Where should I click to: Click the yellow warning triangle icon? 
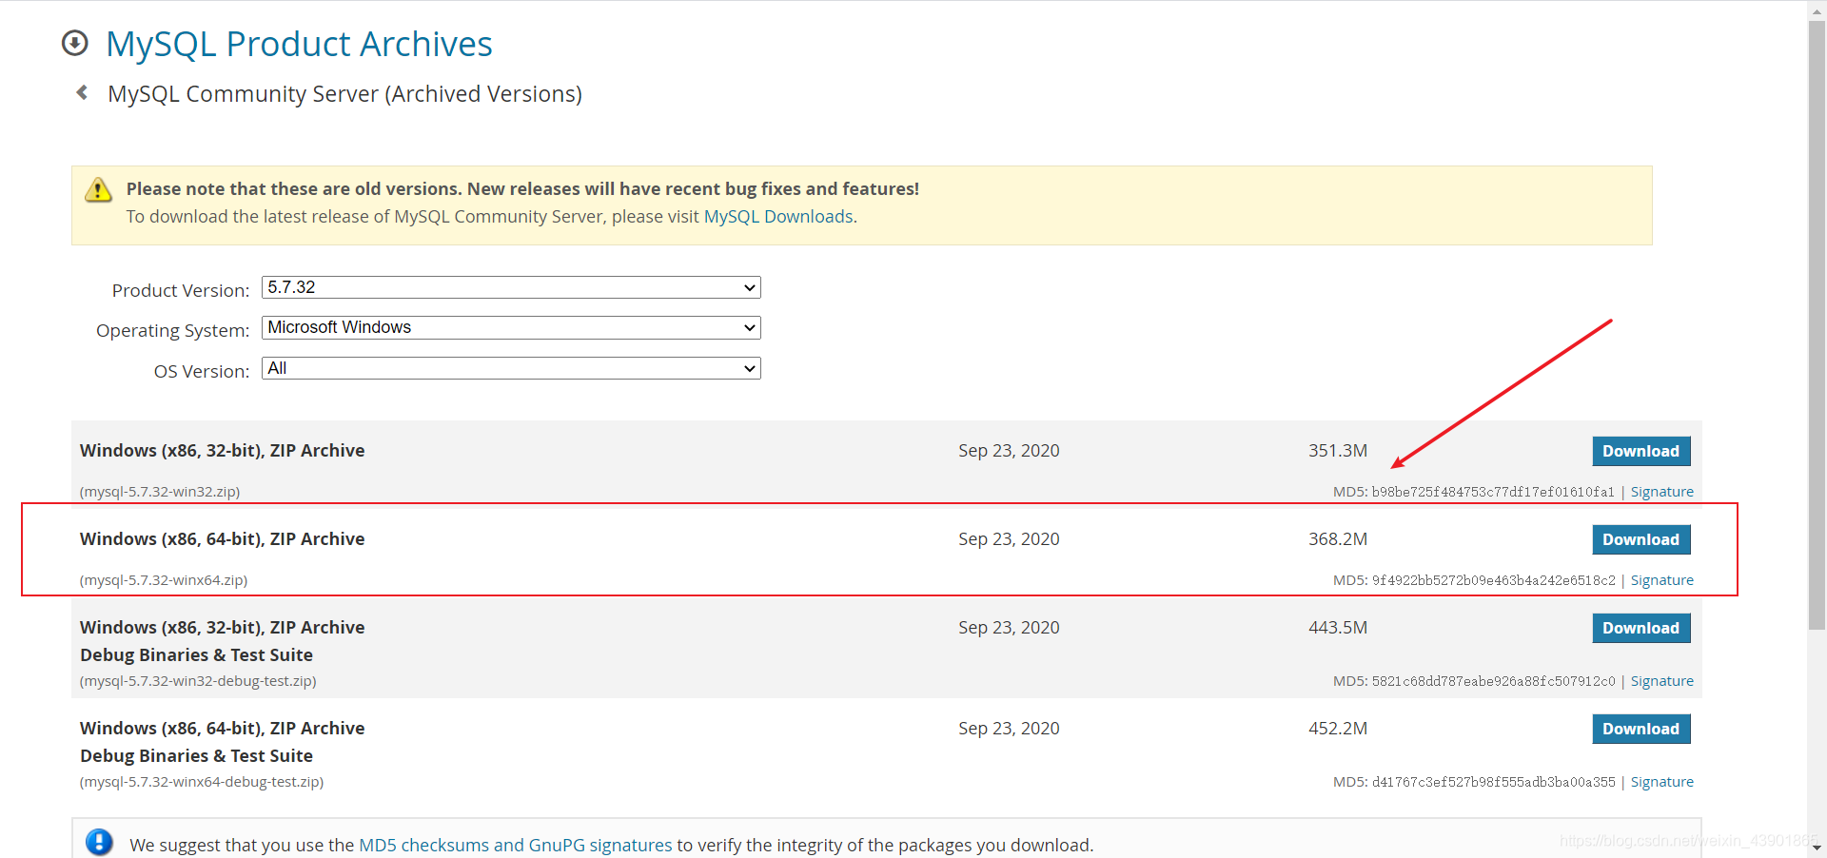98,190
